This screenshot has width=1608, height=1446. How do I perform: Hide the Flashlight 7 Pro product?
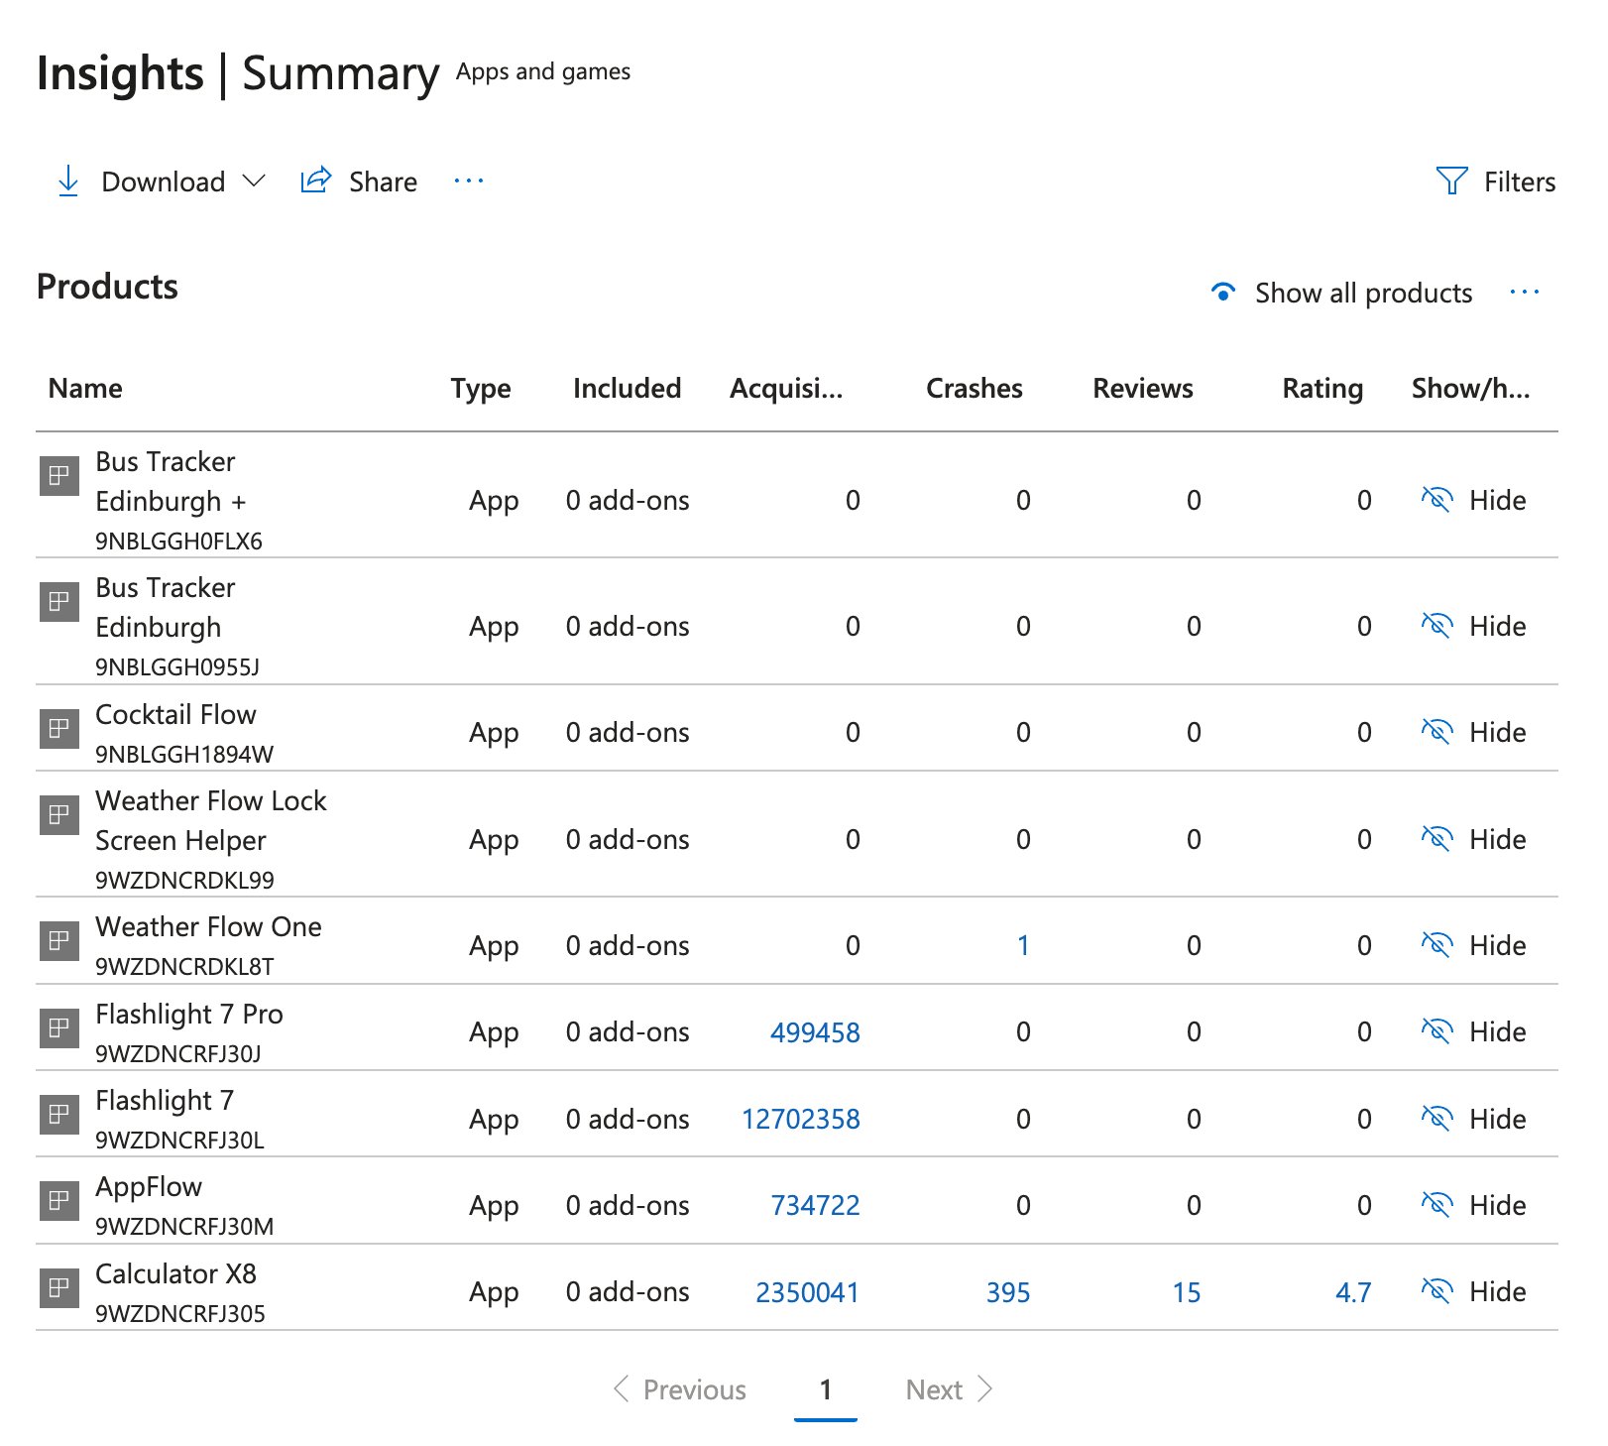[x=1473, y=1031]
